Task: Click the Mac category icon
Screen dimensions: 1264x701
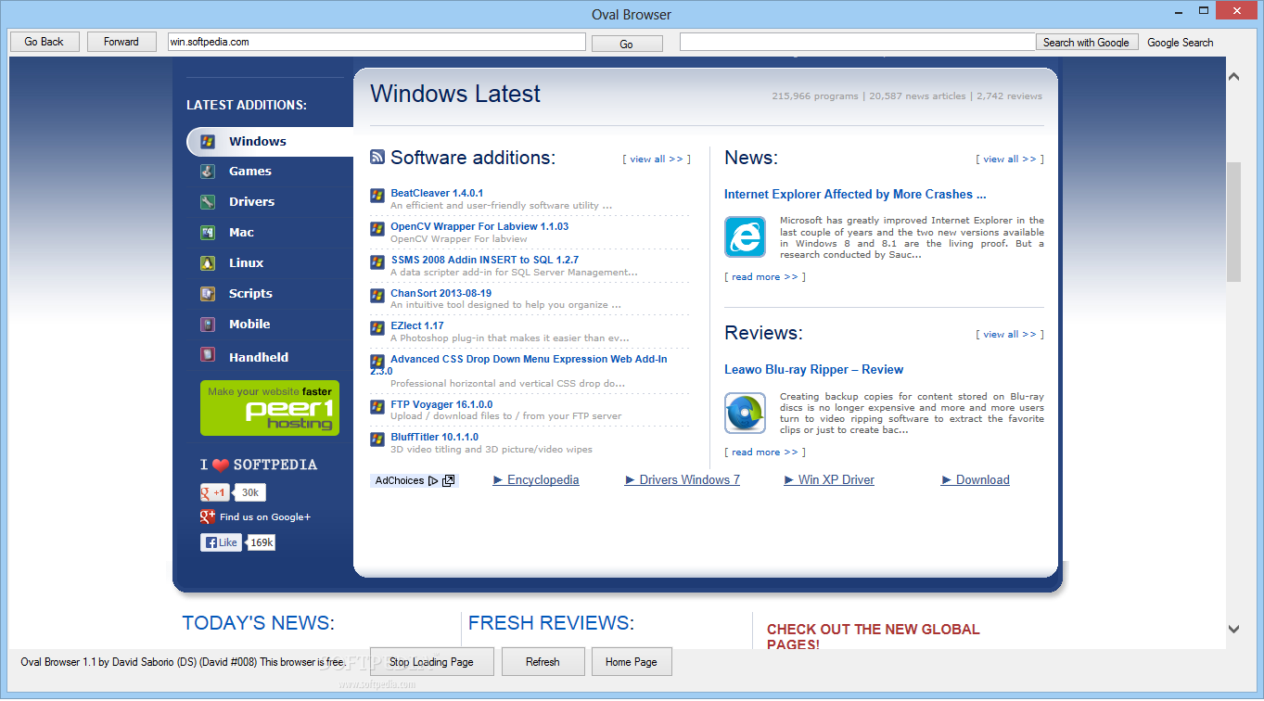Action: (208, 233)
